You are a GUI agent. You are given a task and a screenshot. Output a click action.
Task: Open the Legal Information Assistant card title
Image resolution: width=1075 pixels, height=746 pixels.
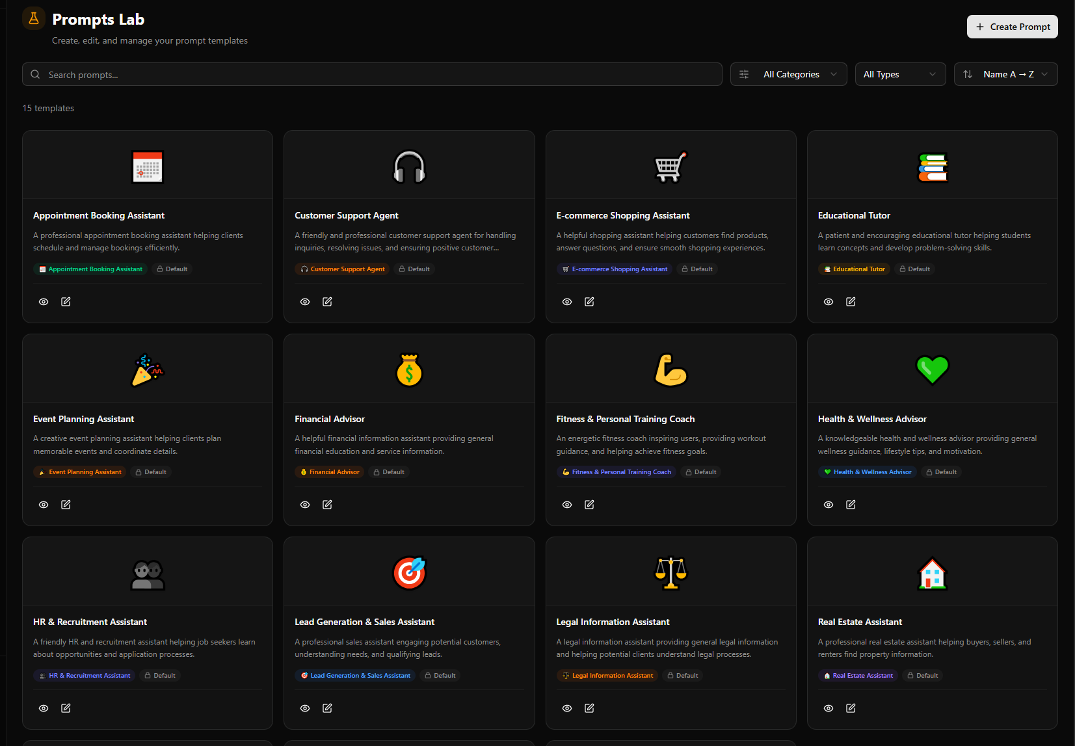[613, 622]
